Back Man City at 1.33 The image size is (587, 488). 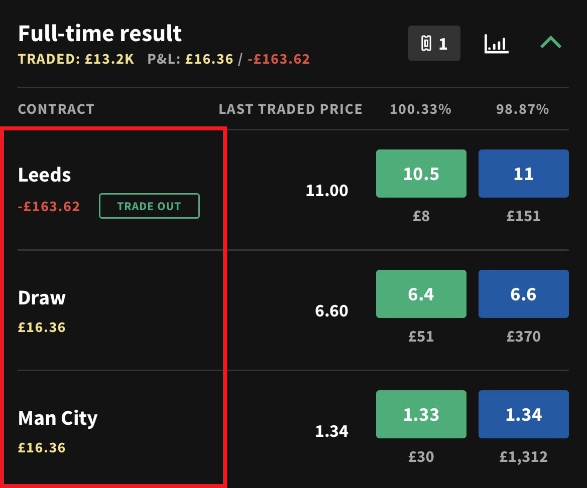(421, 414)
